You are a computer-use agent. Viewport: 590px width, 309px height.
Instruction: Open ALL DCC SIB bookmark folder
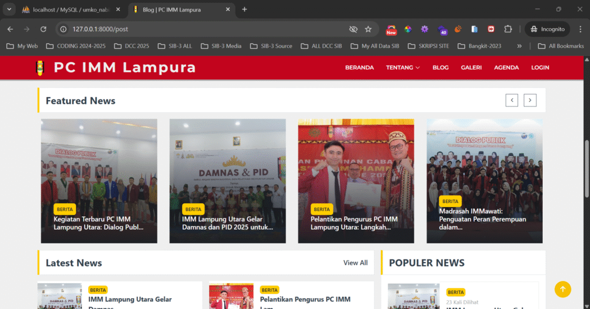pos(322,46)
